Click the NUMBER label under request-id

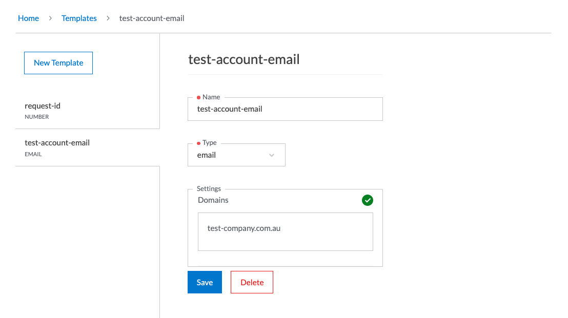(x=36, y=117)
